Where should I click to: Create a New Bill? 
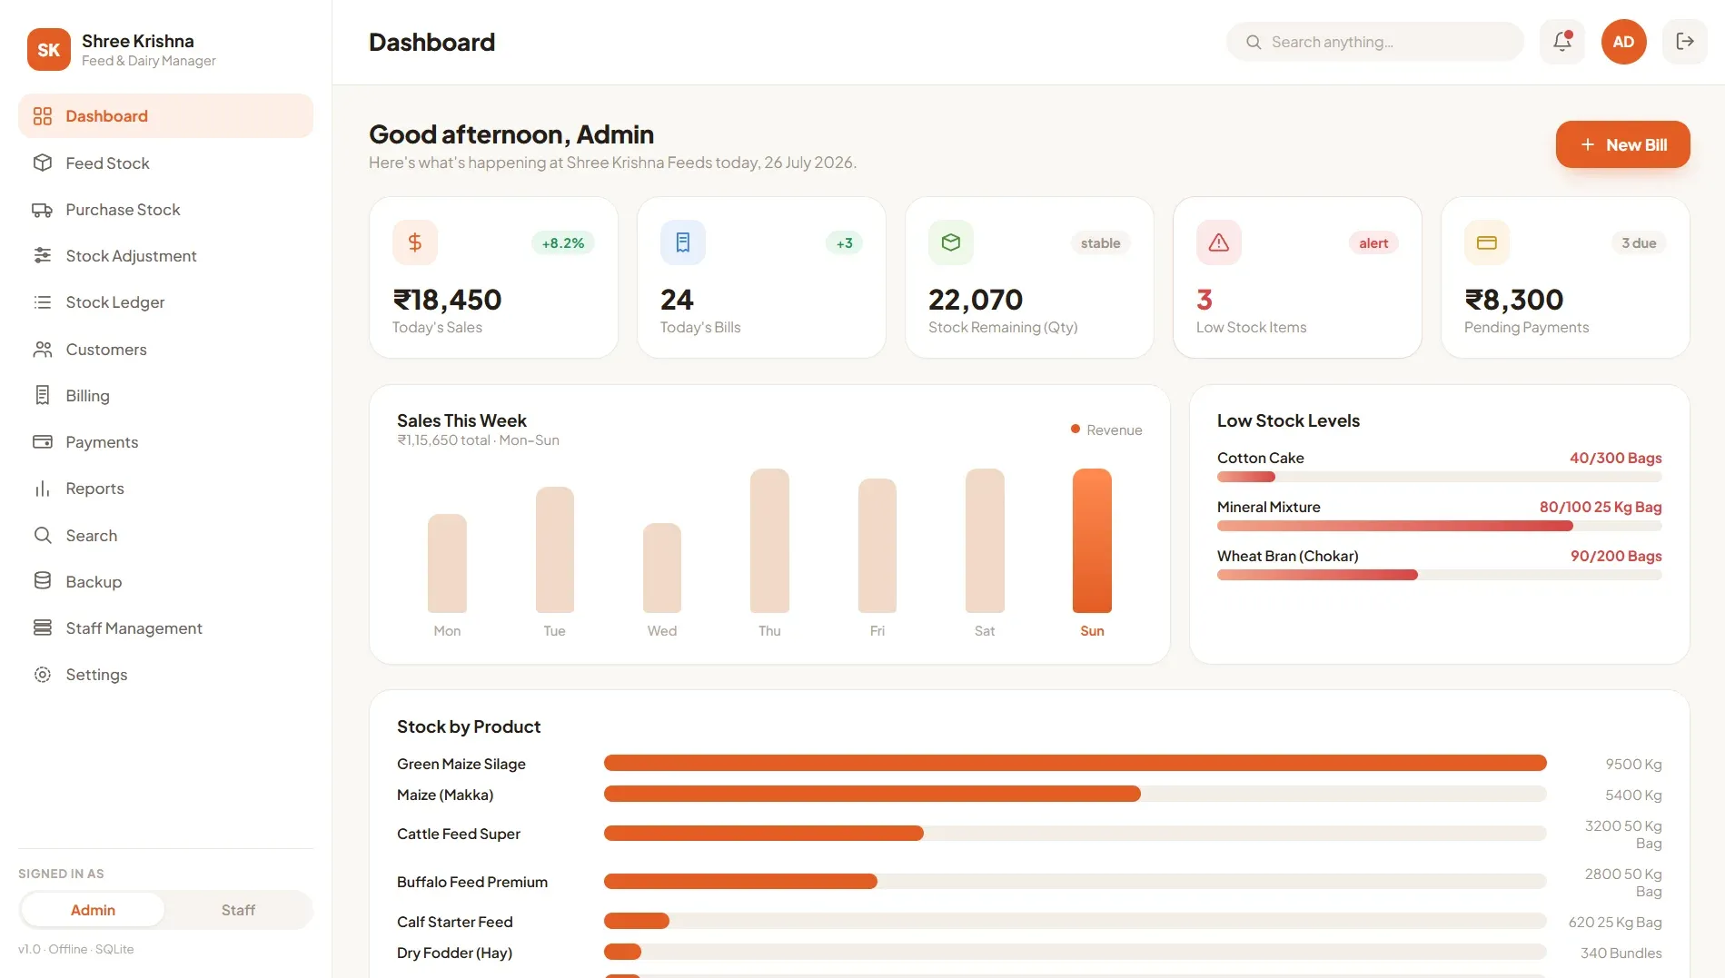(1622, 144)
